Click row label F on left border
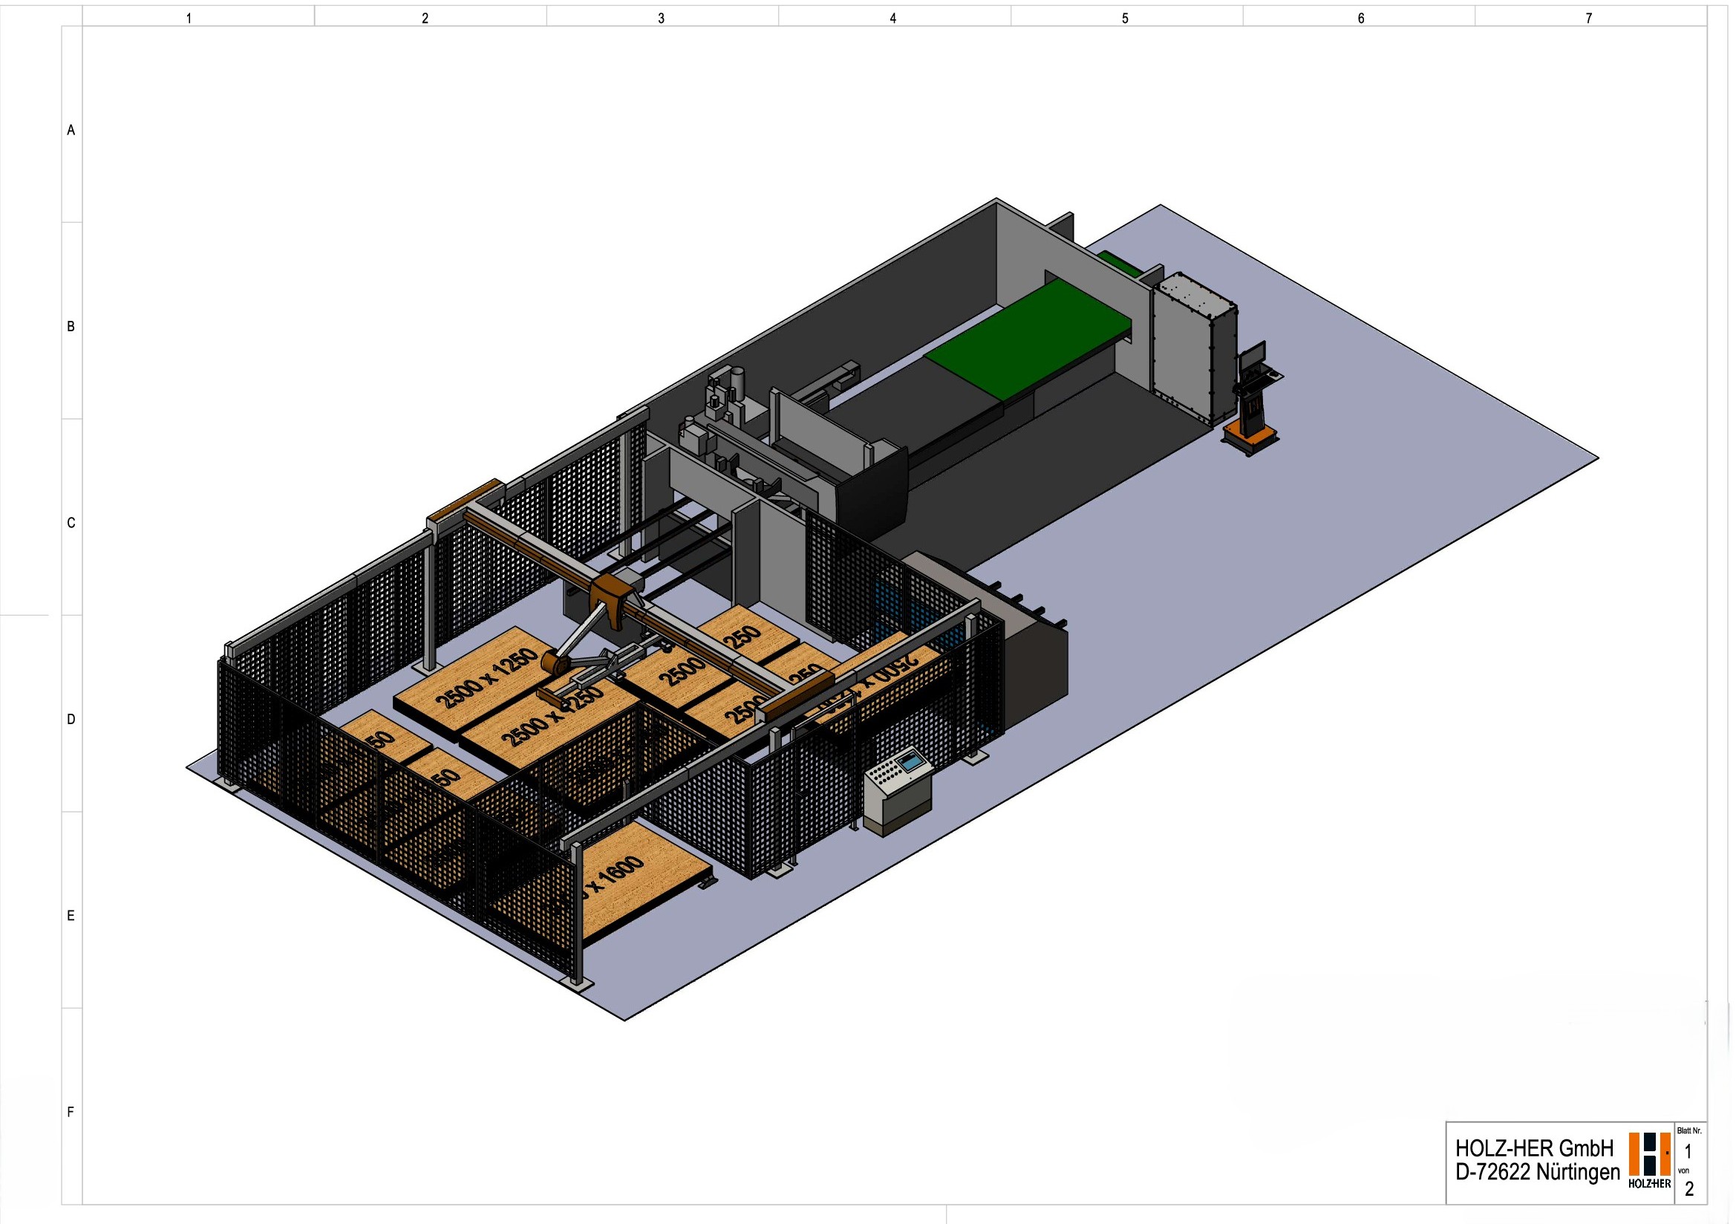 pos(71,1112)
